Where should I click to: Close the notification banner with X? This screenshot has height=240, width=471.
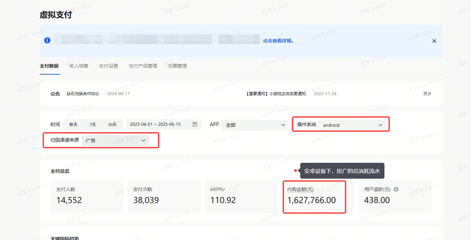point(434,41)
